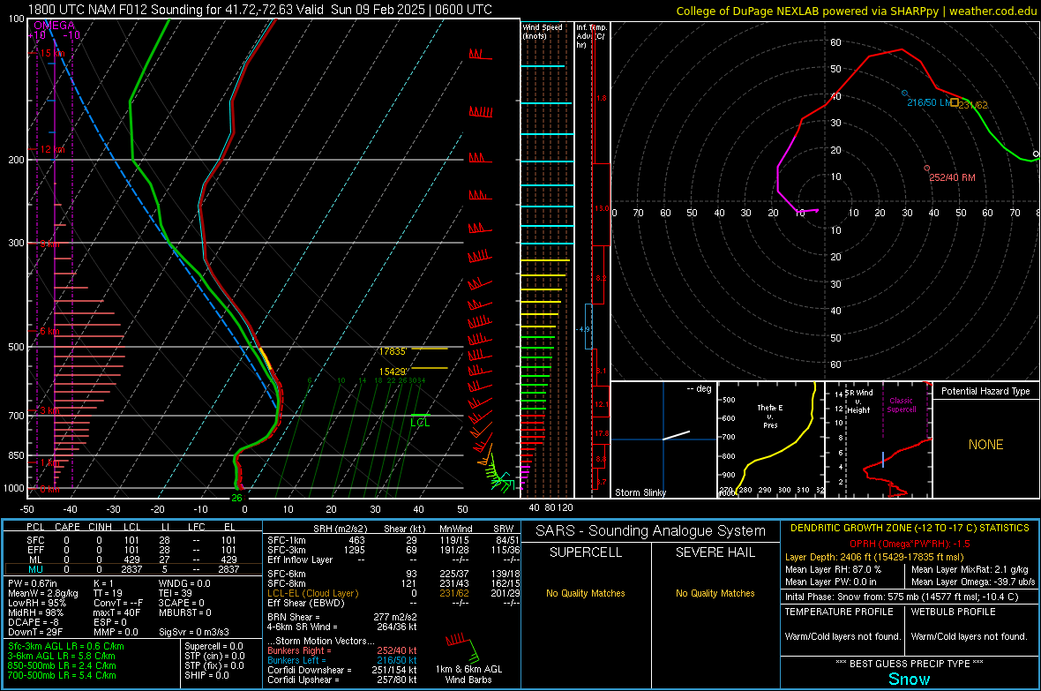This screenshot has width=1041, height=691.
Task: Select the ML parcel row label
Action: (x=35, y=560)
